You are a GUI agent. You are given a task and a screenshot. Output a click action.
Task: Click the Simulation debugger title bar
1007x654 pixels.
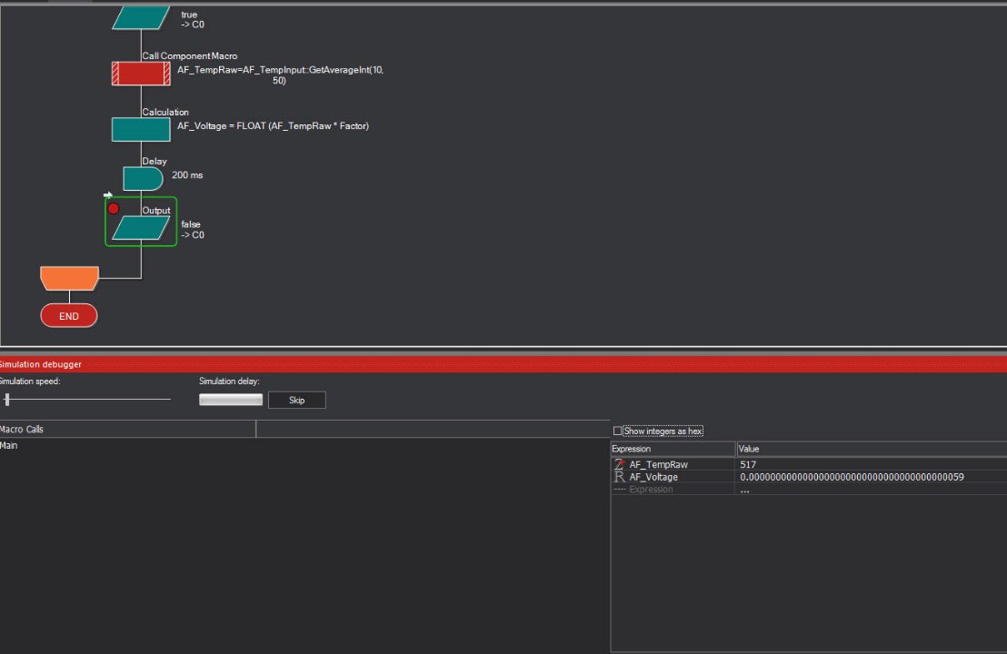click(503, 364)
